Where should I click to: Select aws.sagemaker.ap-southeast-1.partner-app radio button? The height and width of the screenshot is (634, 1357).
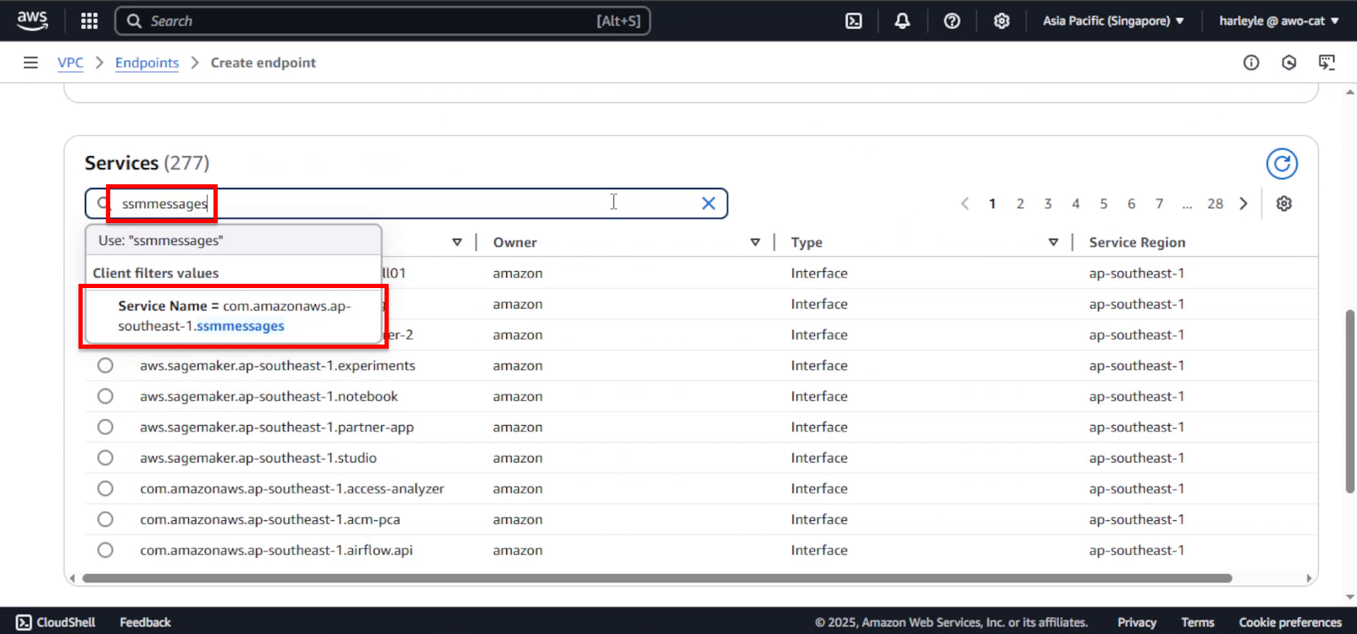click(x=105, y=427)
